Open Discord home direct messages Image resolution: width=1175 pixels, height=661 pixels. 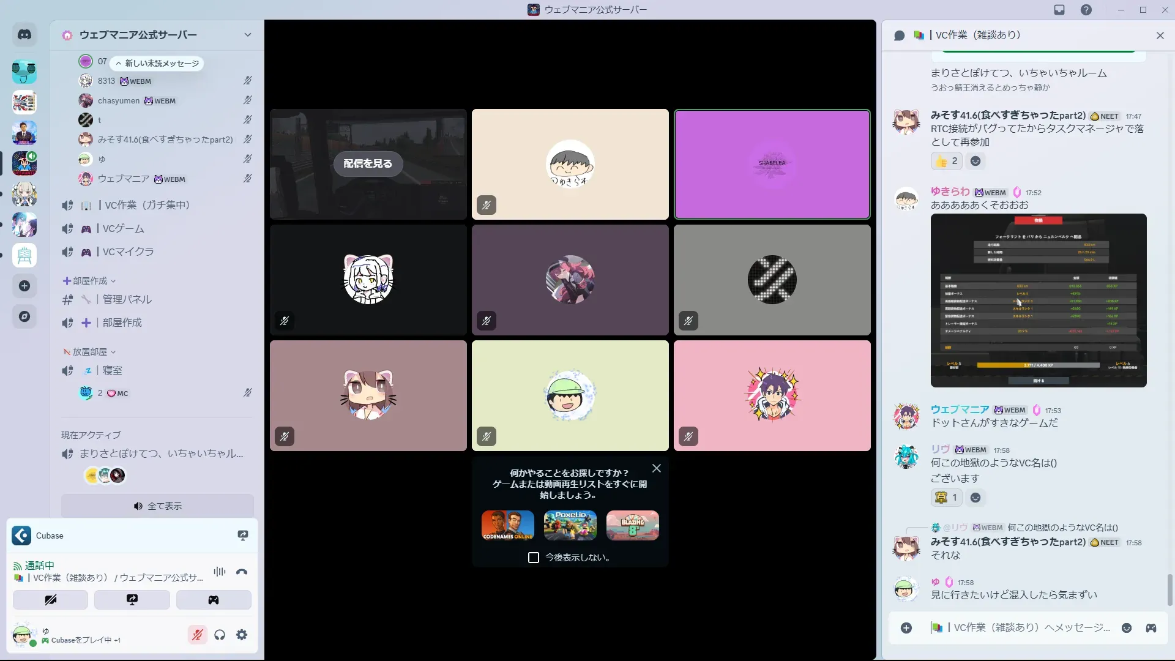click(24, 35)
